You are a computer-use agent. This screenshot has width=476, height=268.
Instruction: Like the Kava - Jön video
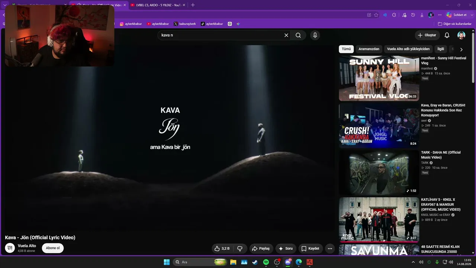pos(222,249)
